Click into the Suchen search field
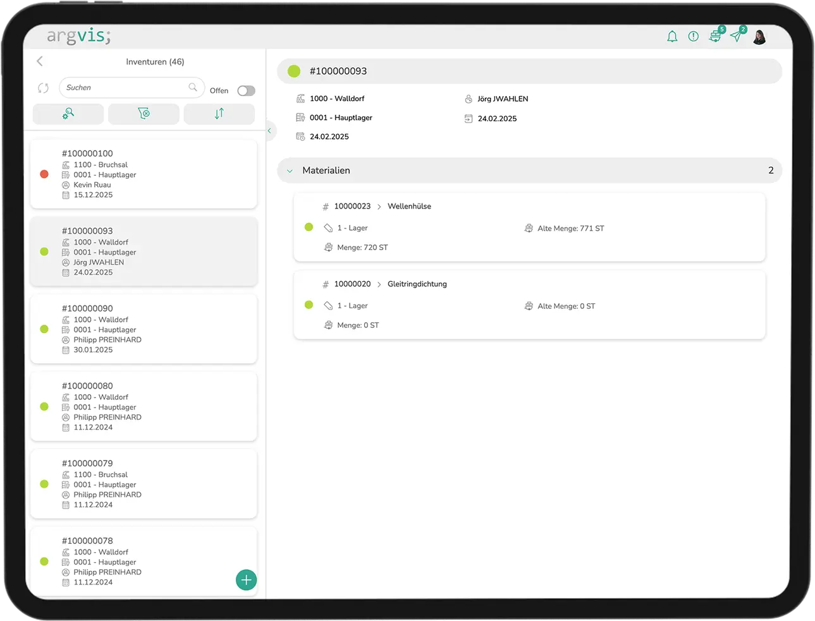Viewport: 815px width, 621px height. 125,88
